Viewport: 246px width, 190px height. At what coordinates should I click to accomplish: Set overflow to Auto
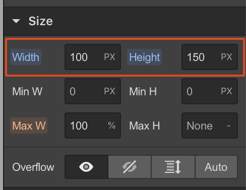point(216,167)
